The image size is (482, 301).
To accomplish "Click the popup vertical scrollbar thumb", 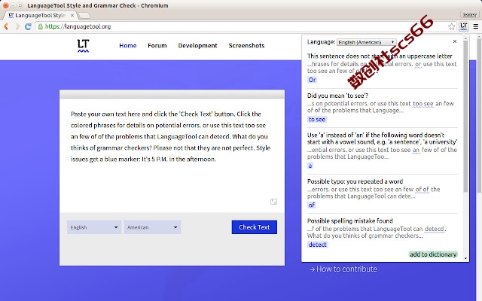I will coord(465,117).
